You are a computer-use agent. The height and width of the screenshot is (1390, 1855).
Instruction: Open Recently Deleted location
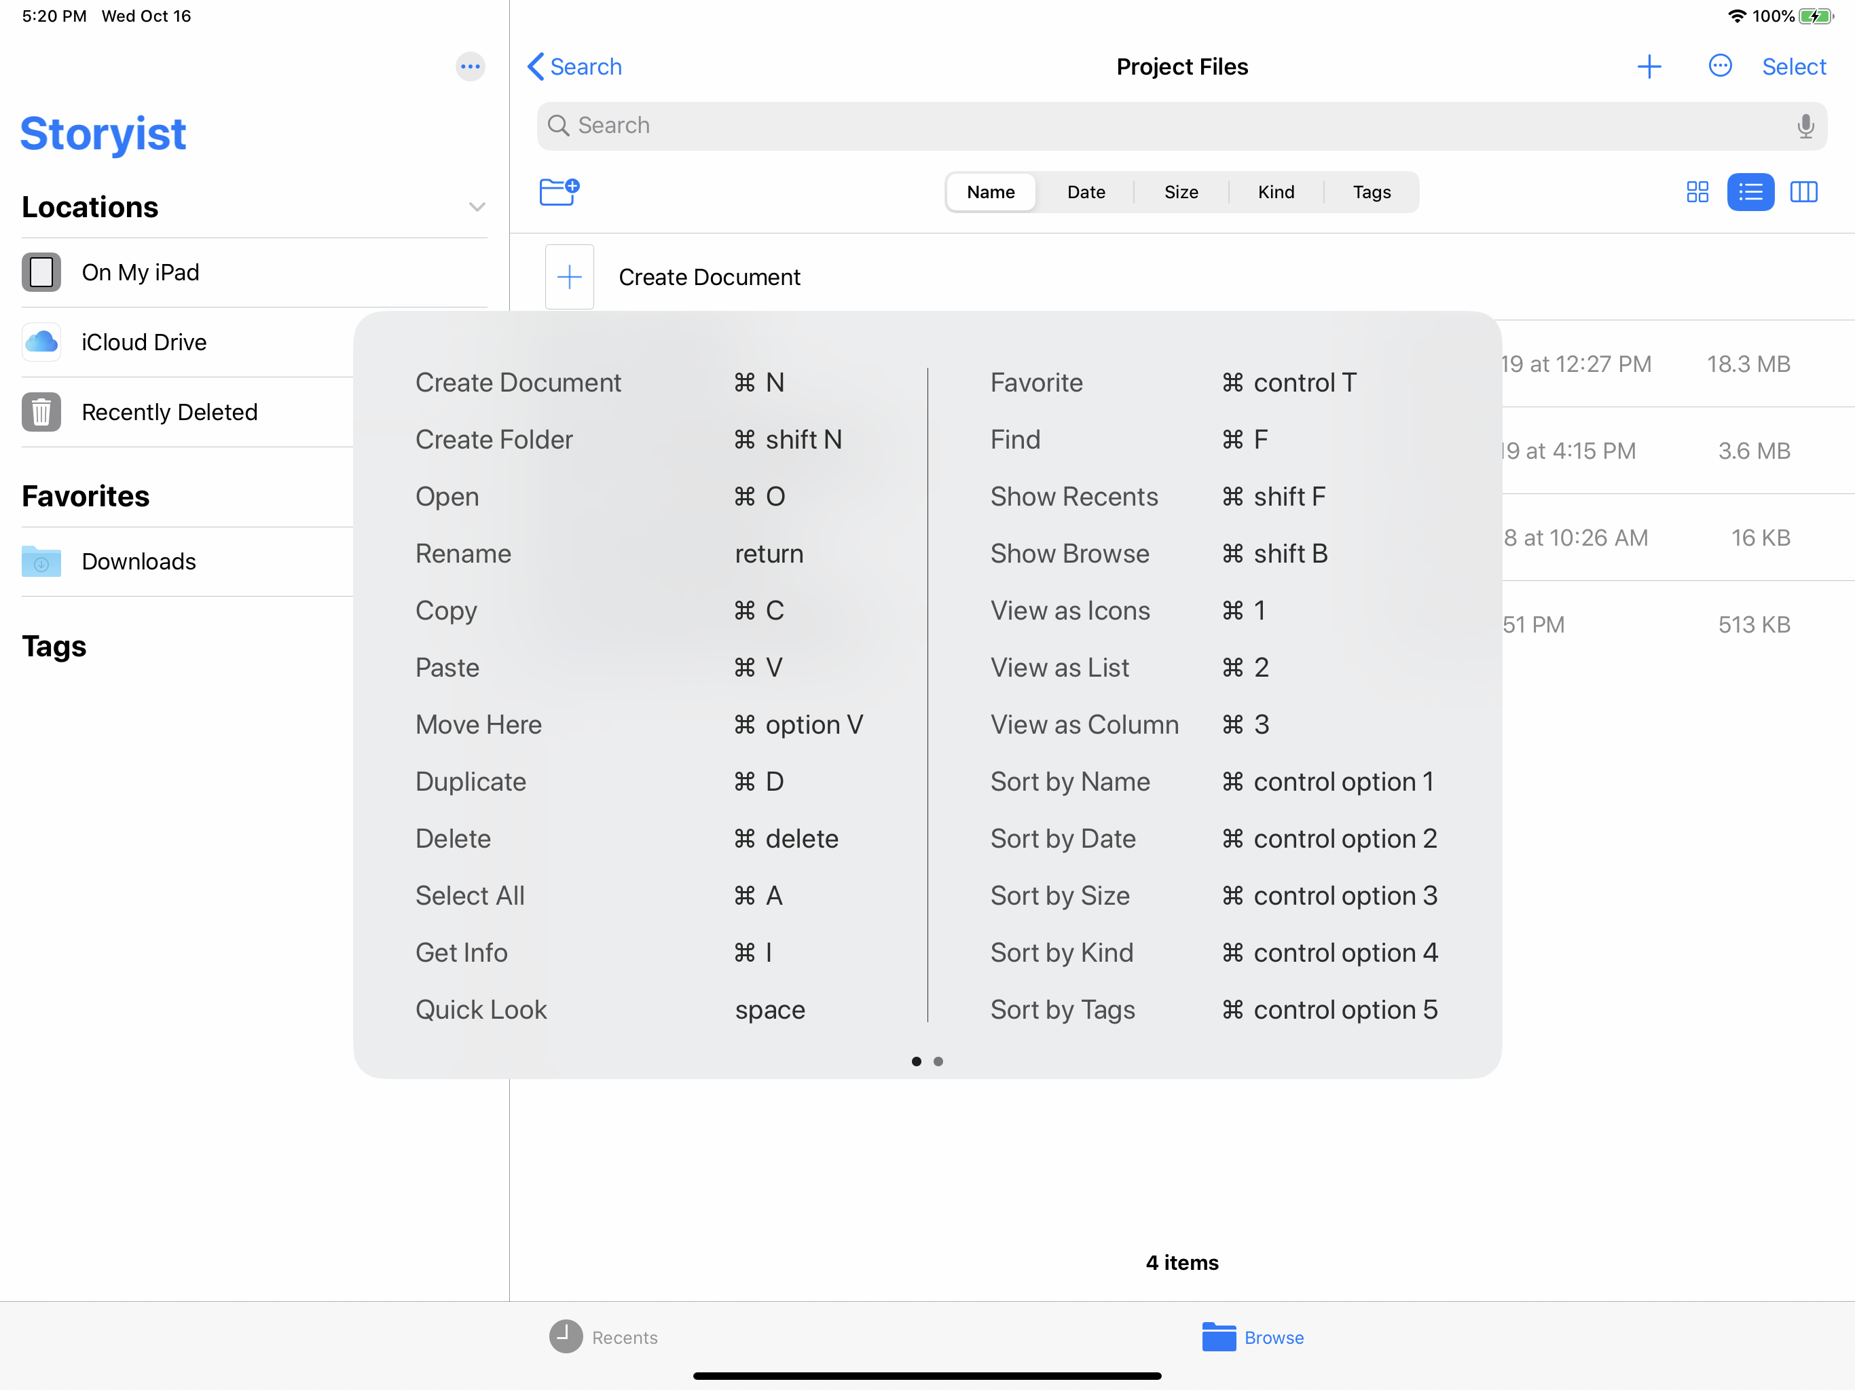[187, 411]
